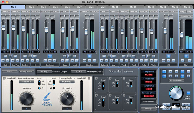The height and width of the screenshot is (113, 194).
Task: Switch to the Mix 6 tab
Action: [67, 7]
